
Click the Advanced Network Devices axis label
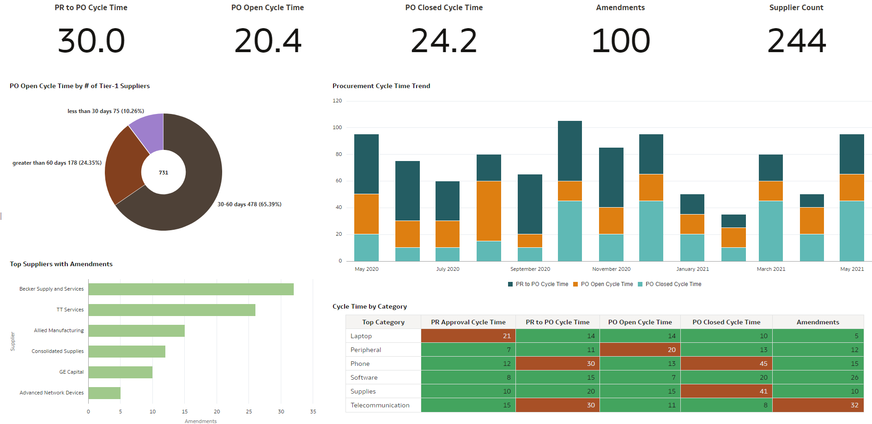[x=52, y=393]
